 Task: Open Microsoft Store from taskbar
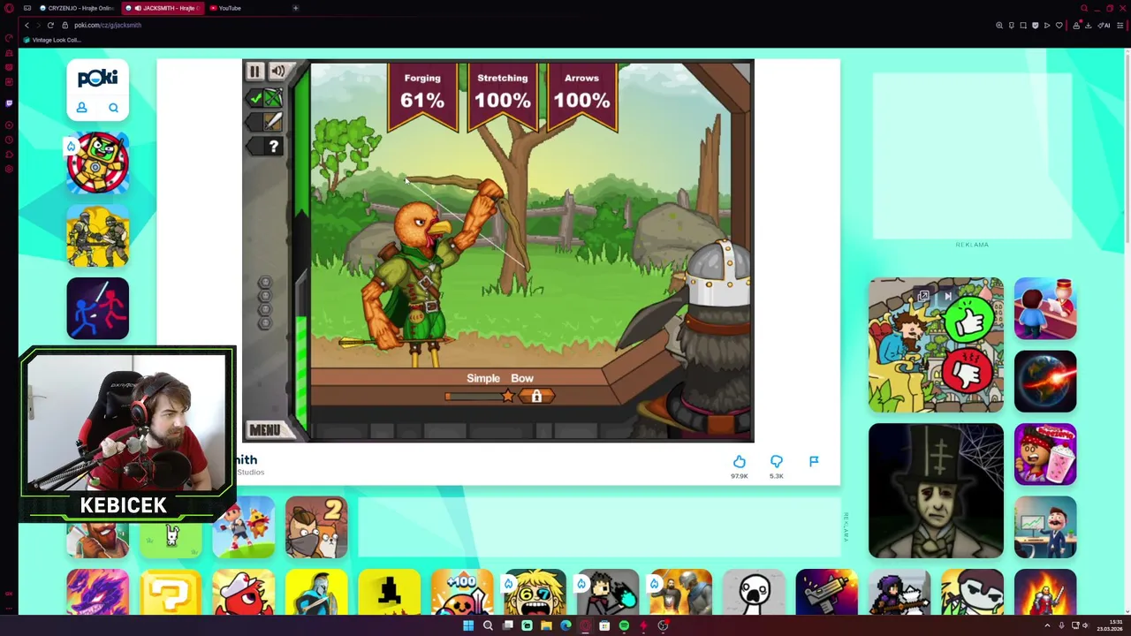(604, 625)
